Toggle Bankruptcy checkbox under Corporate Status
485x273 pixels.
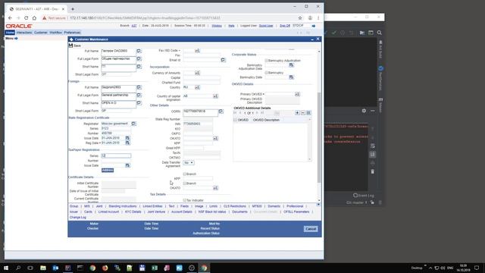pyautogui.click(x=266, y=73)
